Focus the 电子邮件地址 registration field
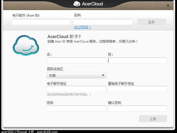177x133 pixels. tap(76, 89)
